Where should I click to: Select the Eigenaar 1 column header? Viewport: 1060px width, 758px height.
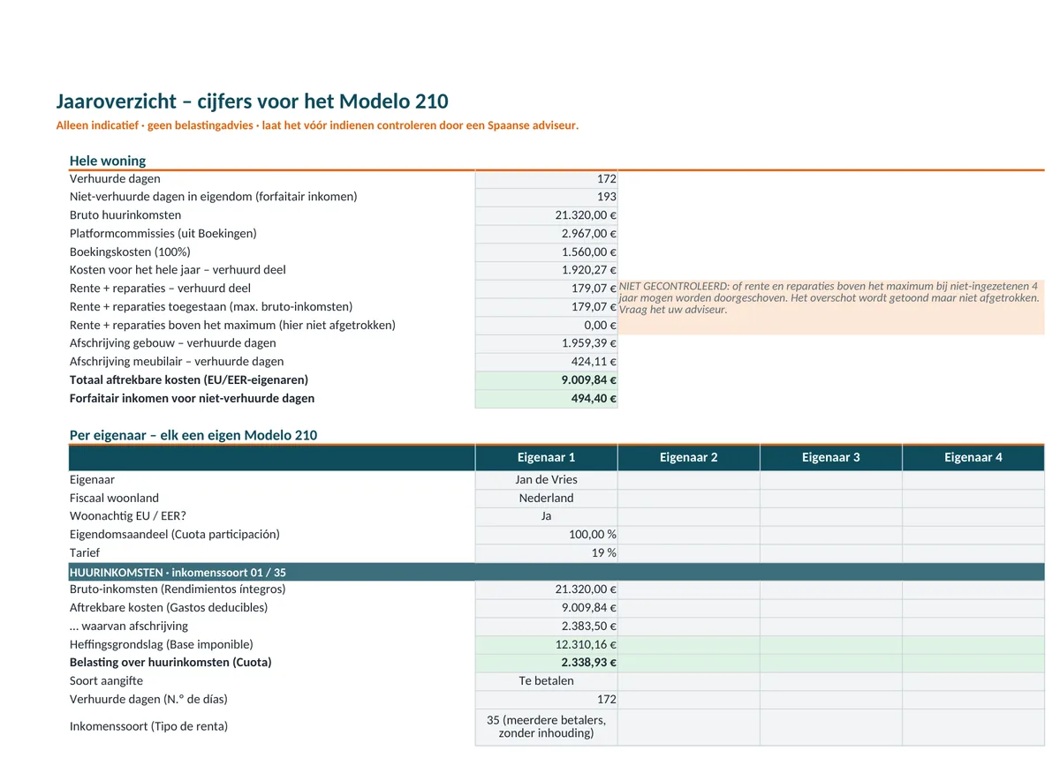547,457
